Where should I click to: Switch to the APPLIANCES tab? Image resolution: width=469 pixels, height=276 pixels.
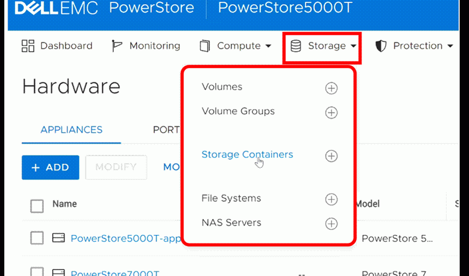(x=71, y=129)
